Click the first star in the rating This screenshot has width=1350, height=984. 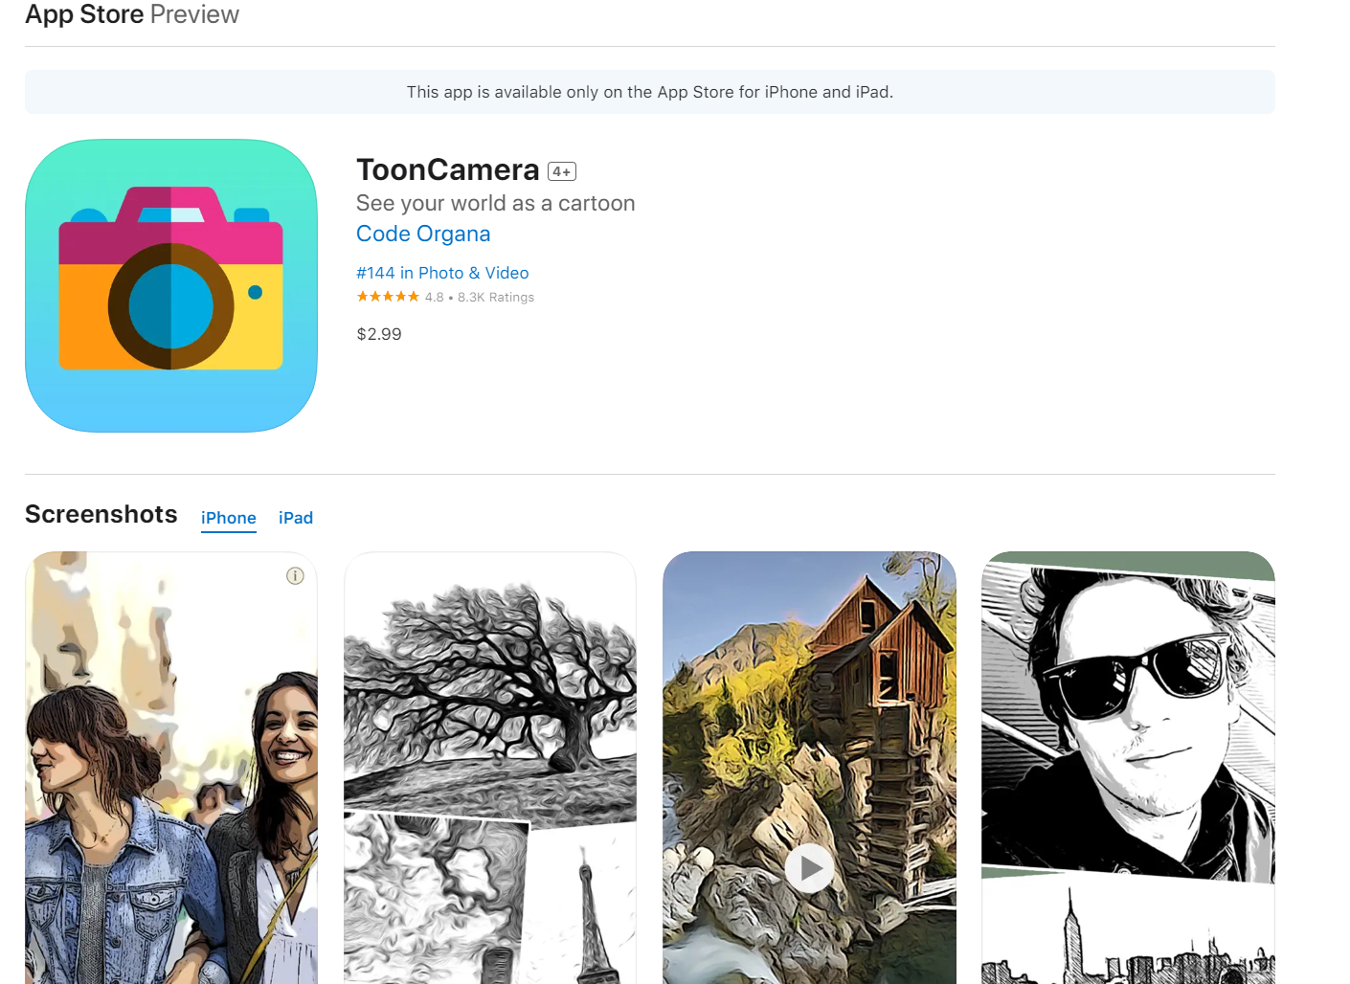[x=361, y=296]
